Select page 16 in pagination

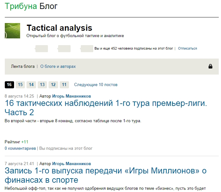point(9,85)
